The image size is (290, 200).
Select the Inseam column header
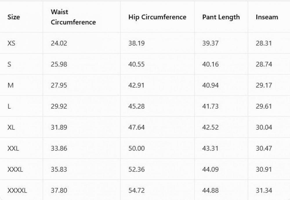coord(267,17)
